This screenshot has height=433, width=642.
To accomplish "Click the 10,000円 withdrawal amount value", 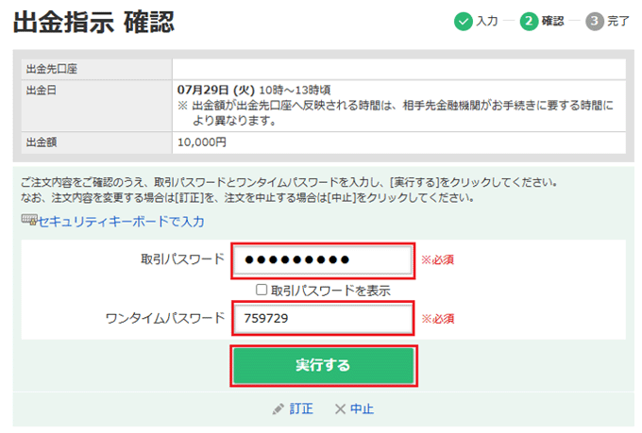I will 202,142.
